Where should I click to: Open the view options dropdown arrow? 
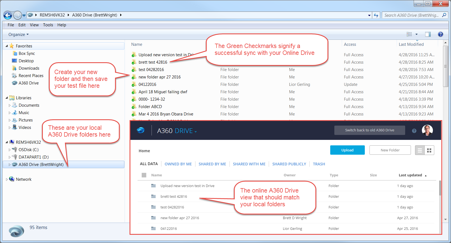[416, 34]
